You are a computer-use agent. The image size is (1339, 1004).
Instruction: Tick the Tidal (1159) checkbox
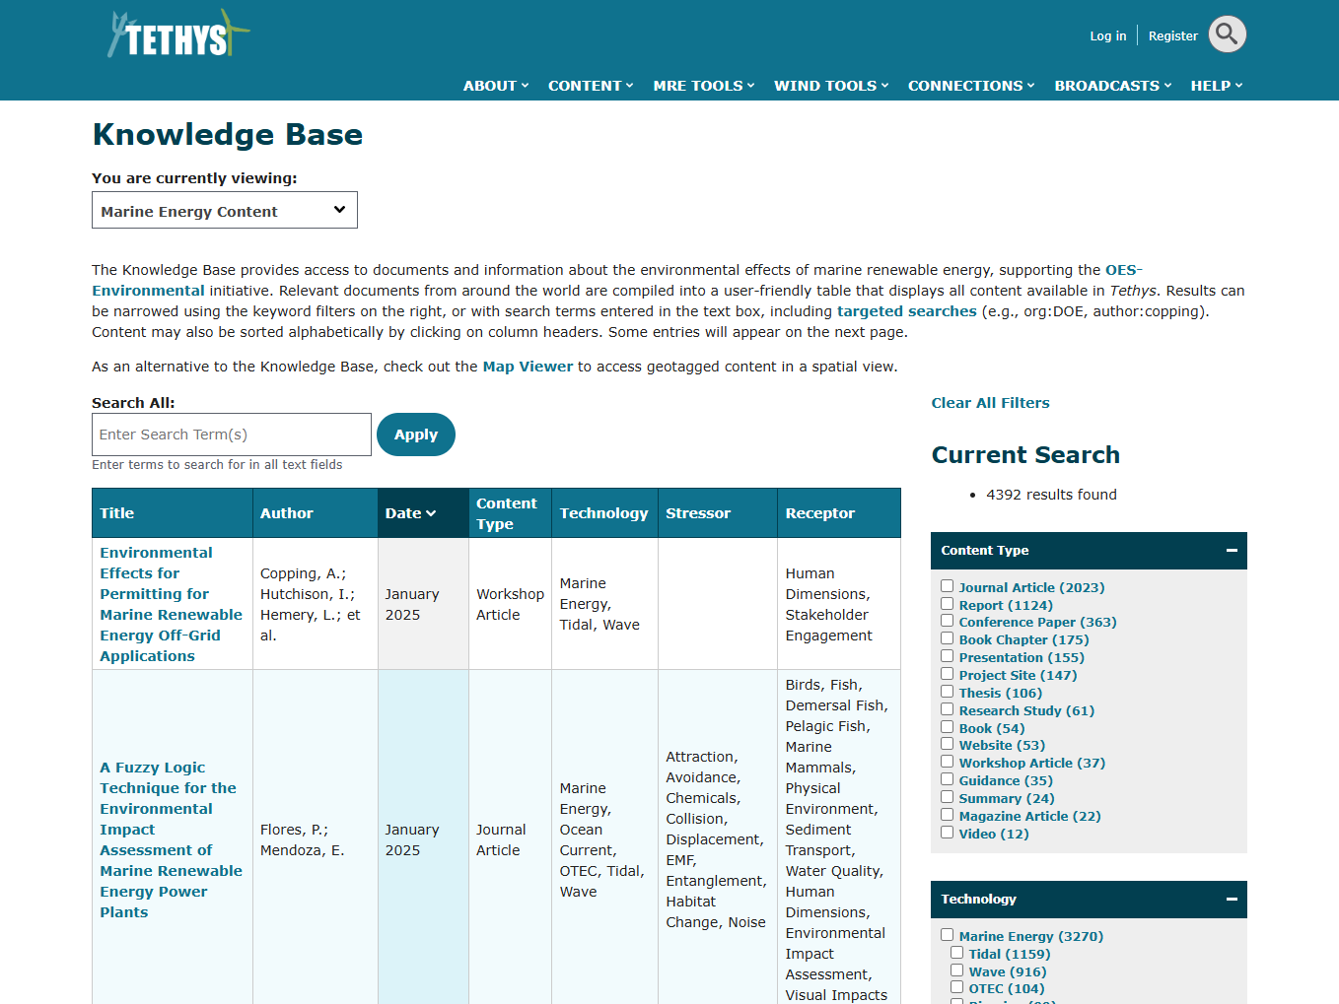(x=956, y=953)
